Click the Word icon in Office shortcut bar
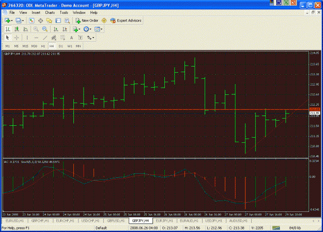This screenshot has width=323, height=232. coord(279,3)
